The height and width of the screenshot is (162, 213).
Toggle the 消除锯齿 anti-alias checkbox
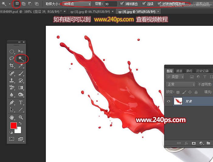(x=122, y=4)
